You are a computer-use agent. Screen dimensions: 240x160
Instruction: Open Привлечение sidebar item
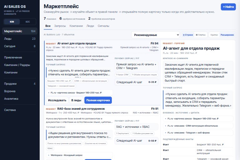pyautogui.click(x=20, y=57)
